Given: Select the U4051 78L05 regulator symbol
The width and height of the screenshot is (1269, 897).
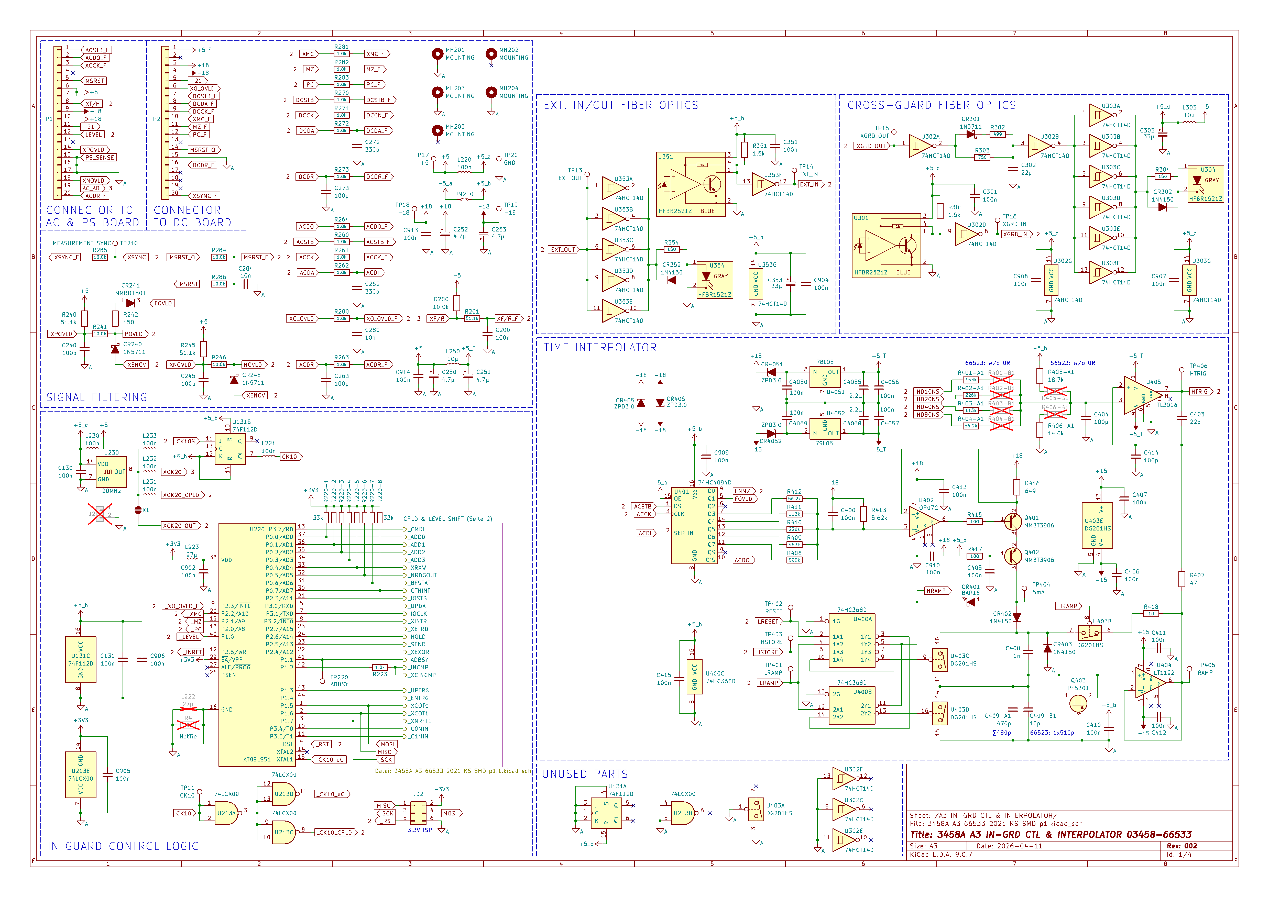Looking at the screenshot, I should (825, 377).
